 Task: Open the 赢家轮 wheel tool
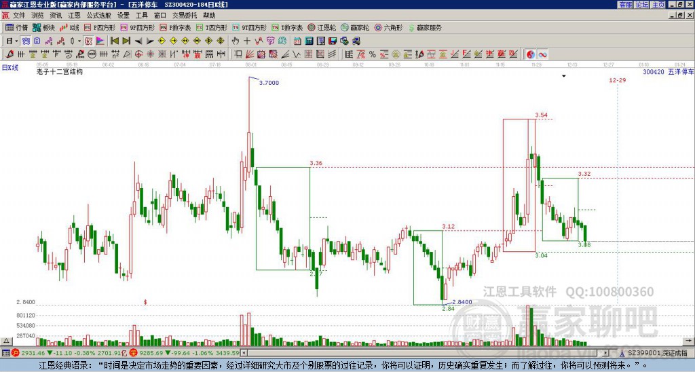coord(355,27)
